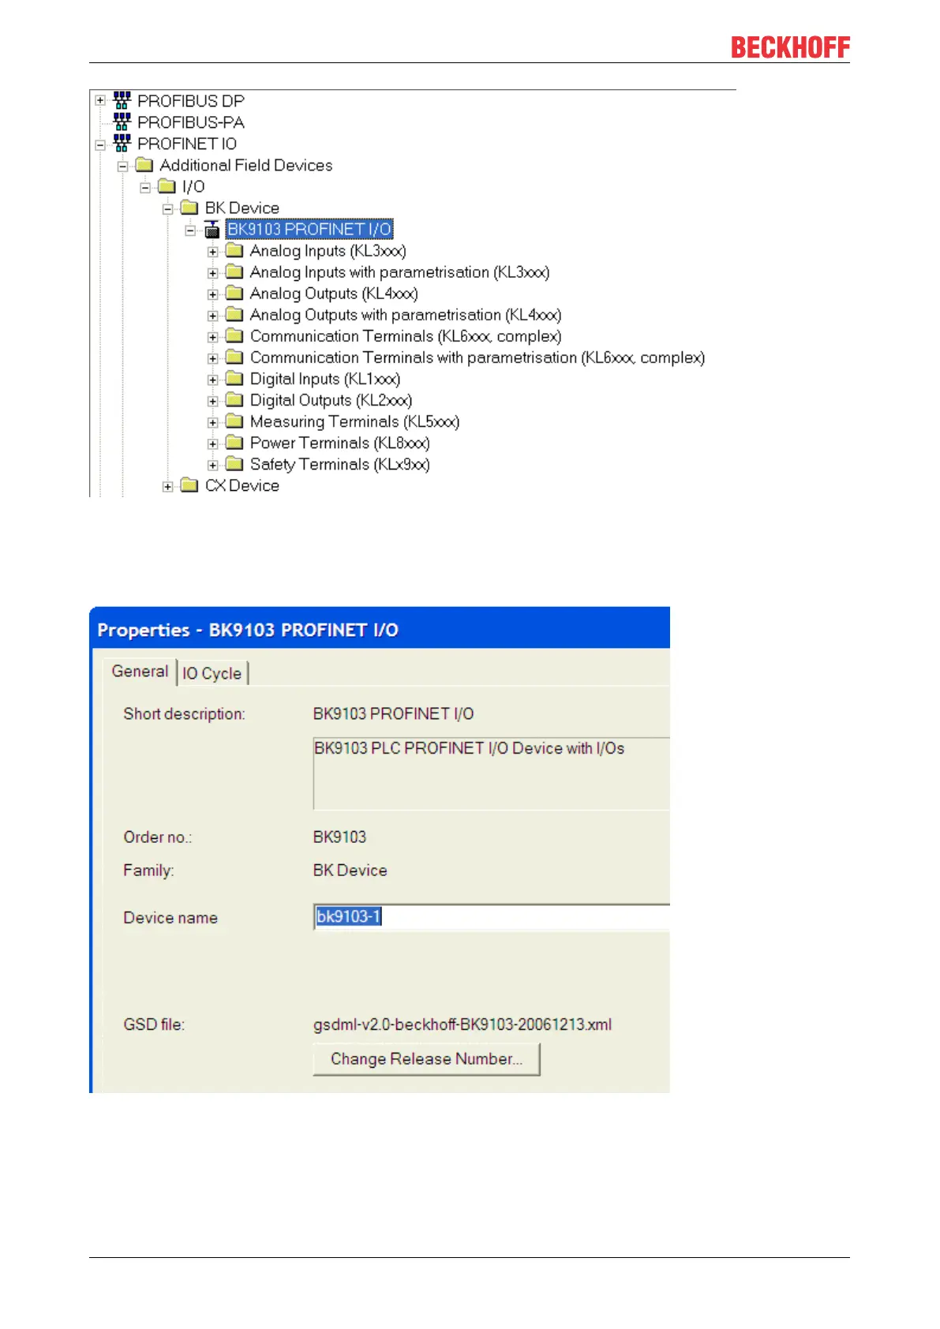Click Communication Terminals with parametrisation folder icon
The width and height of the screenshot is (940, 1329).
(234, 357)
